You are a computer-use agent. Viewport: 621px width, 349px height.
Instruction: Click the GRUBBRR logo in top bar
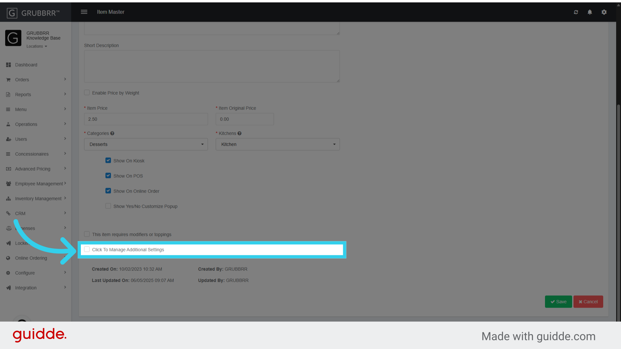[x=33, y=13]
